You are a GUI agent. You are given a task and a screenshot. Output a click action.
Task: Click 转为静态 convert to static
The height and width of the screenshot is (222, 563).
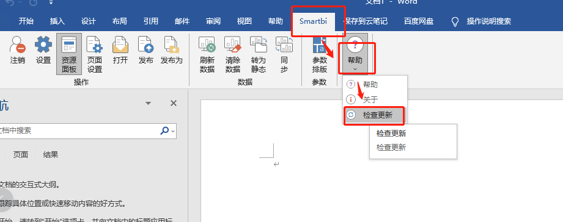(259, 54)
